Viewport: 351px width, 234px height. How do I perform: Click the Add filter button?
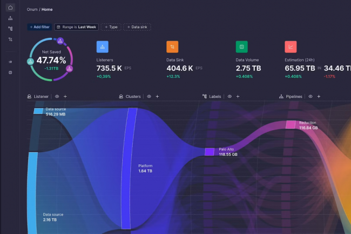pyautogui.click(x=39, y=26)
